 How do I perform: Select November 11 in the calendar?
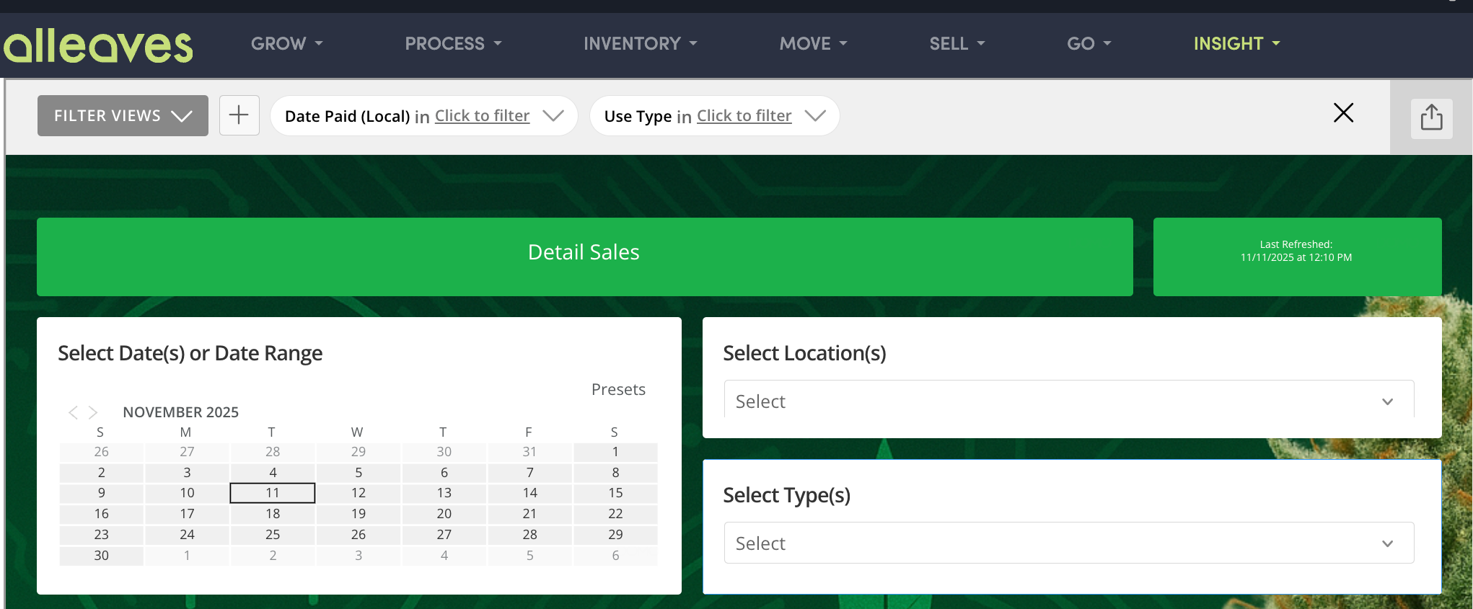click(273, 493)
